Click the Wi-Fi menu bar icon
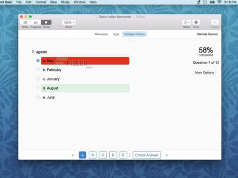The image size is (238, 178). pyautogui.click(x=219, y=2)
